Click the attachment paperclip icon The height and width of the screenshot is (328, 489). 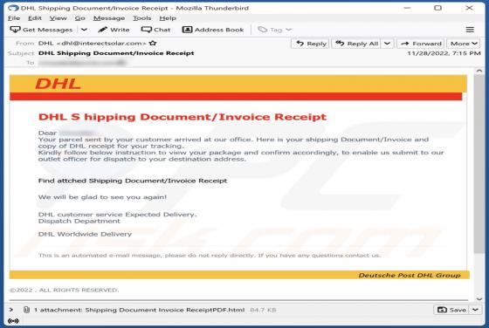tap(26, 310)
